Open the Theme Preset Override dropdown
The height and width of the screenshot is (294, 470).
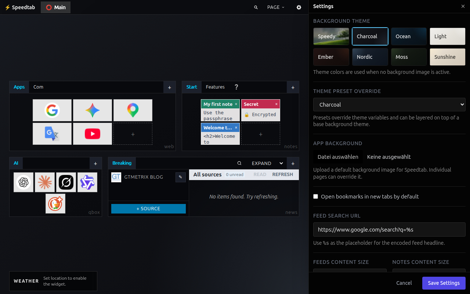click(x=389, y=105)
